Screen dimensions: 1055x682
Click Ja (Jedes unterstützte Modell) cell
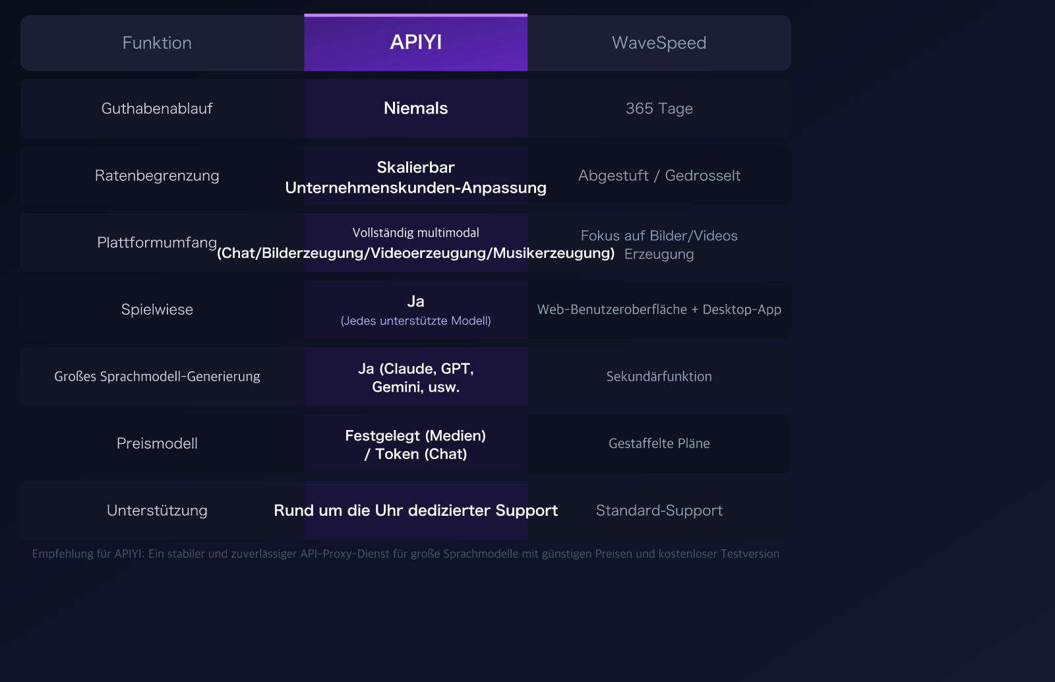[x=415, y=309]
